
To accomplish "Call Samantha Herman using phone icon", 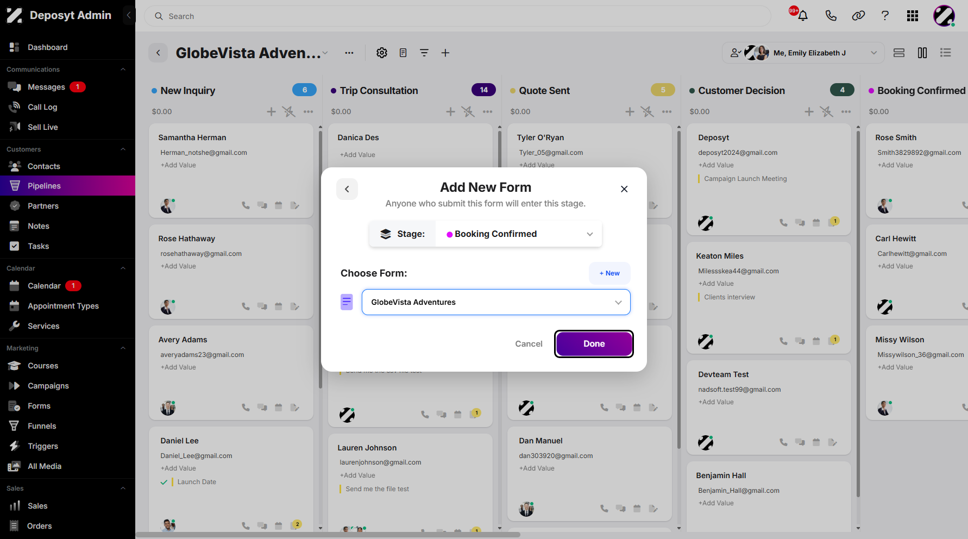I will 246,205.
